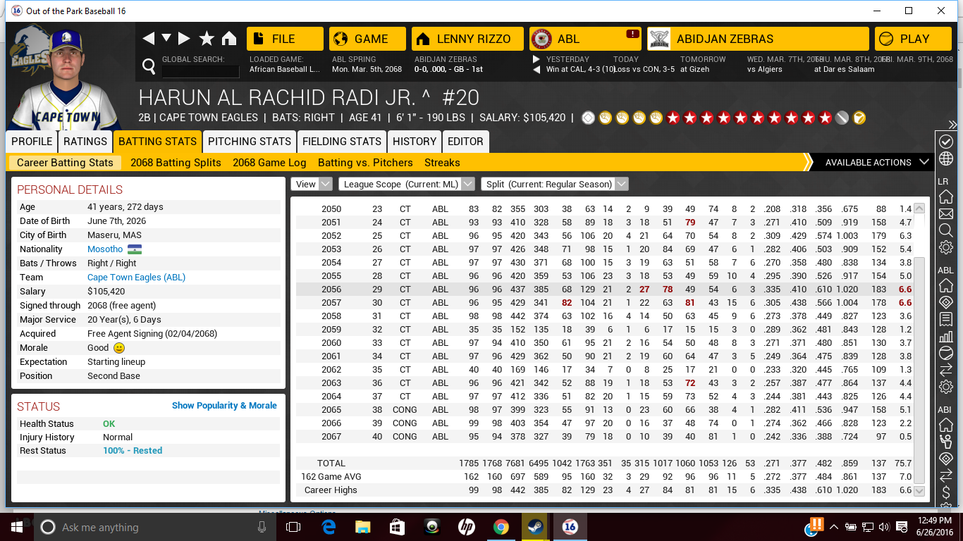Screen dimensions: 963x541
Task: Click the ABI swap arrows icon
Action: 946,475
